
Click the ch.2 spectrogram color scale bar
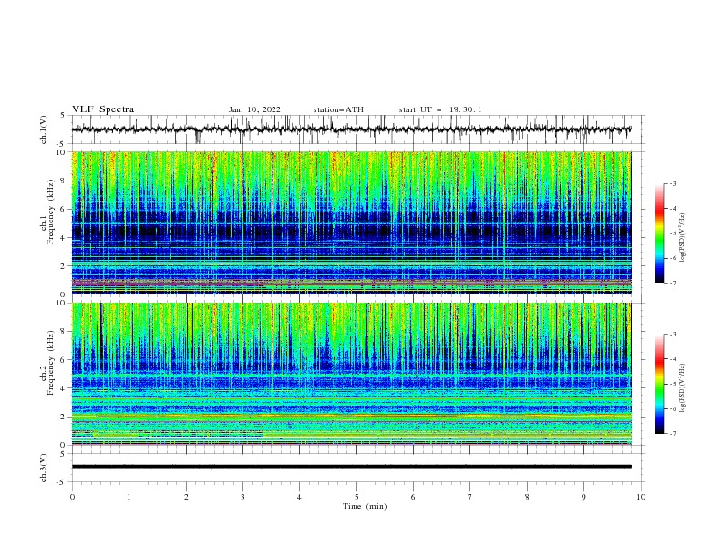pyautogui.click(x=660, y=384)
